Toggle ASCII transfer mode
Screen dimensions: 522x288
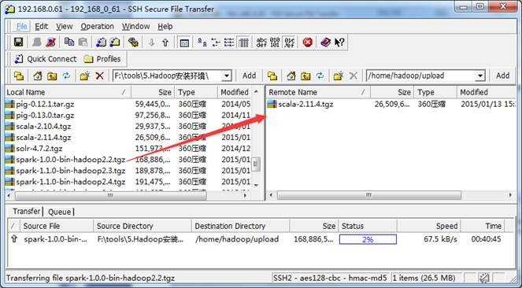261,42
